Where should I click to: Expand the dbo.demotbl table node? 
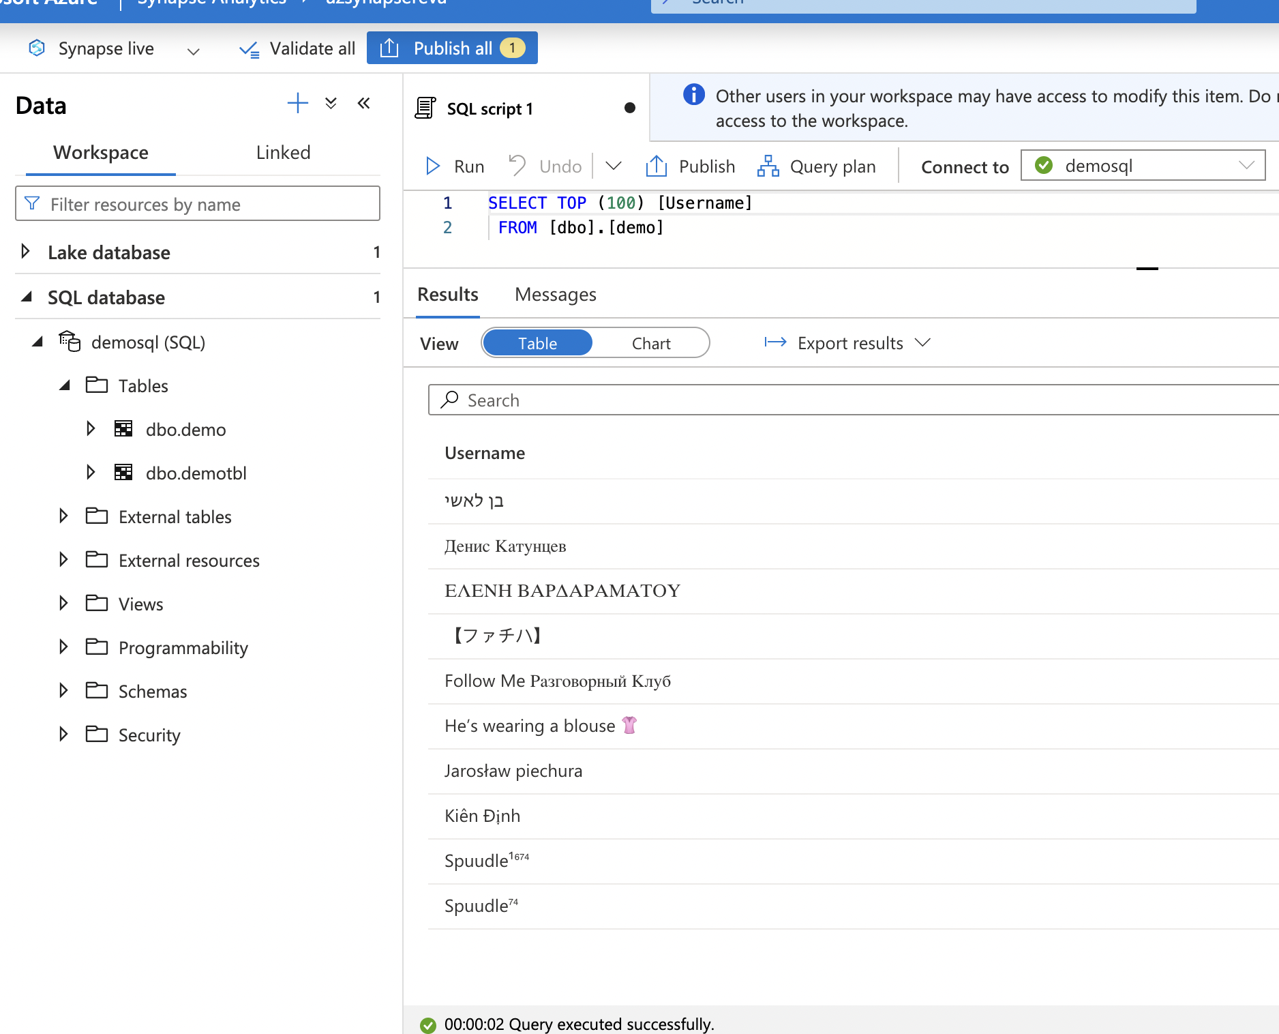[x=91, y=472]
